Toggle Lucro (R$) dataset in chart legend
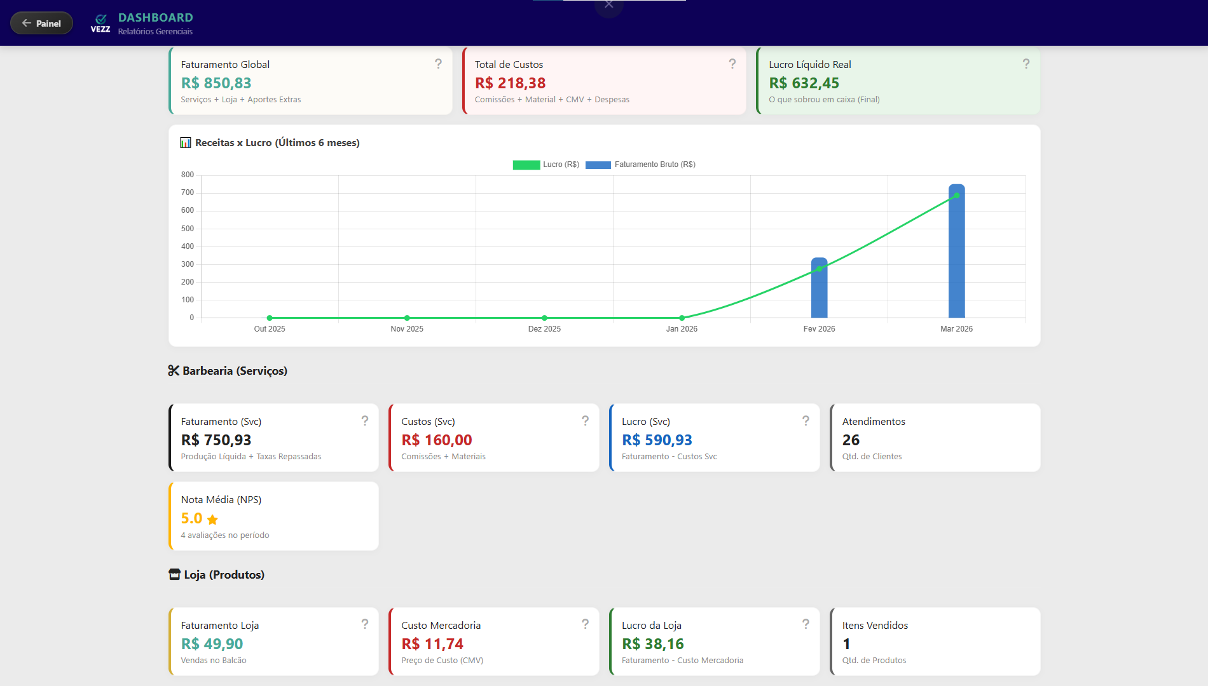 546,165
